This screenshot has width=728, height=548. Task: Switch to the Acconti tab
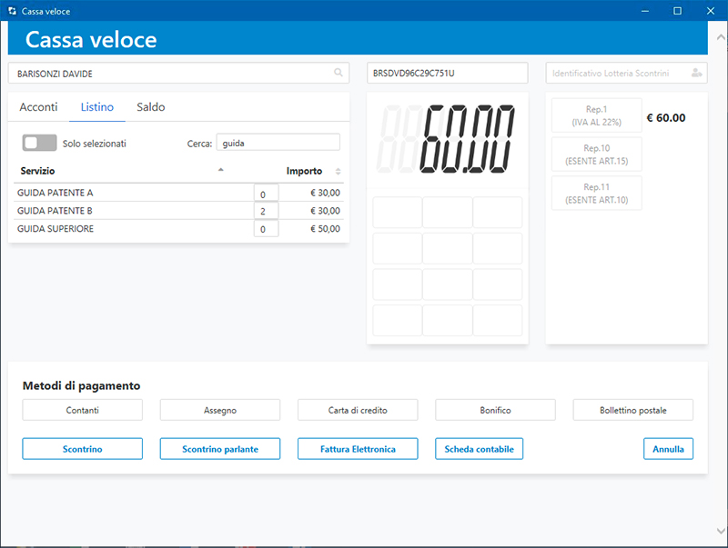coord(38,107)
